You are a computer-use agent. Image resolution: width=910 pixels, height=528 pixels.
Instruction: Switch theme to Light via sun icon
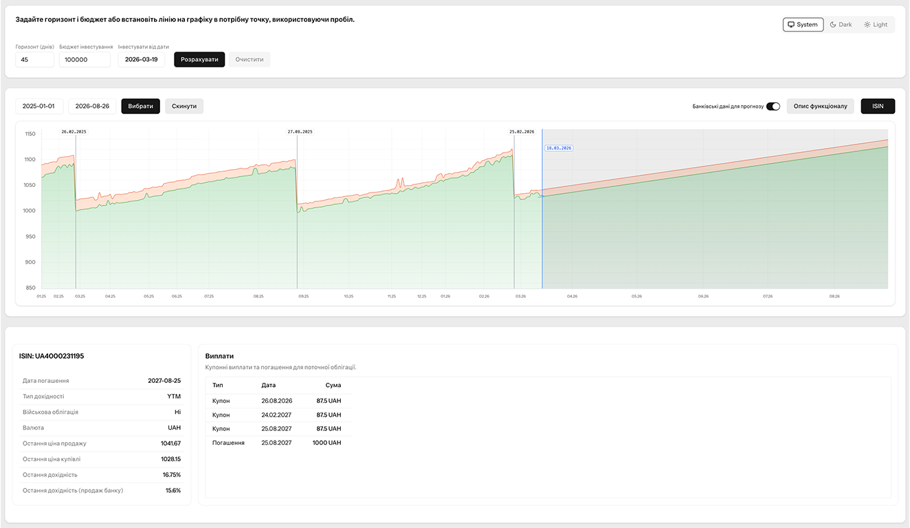pos(876,24)
